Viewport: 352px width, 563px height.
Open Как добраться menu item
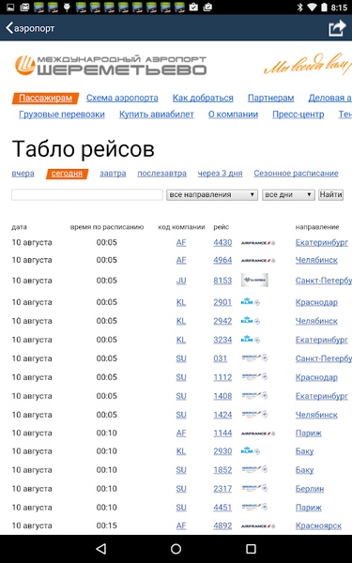[x=203, y=98]
